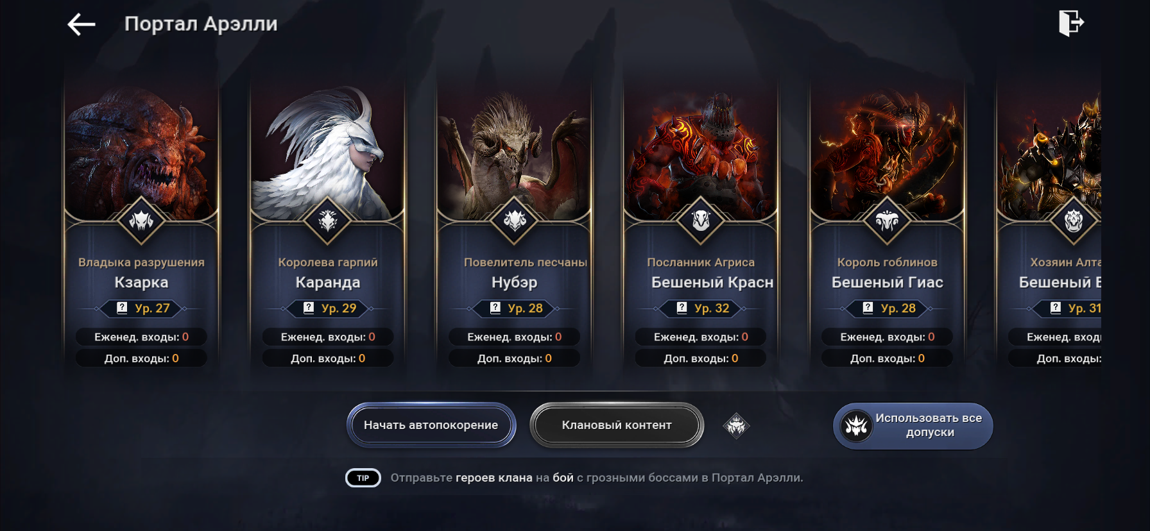Tap the exit door icon

(1071, 23)
